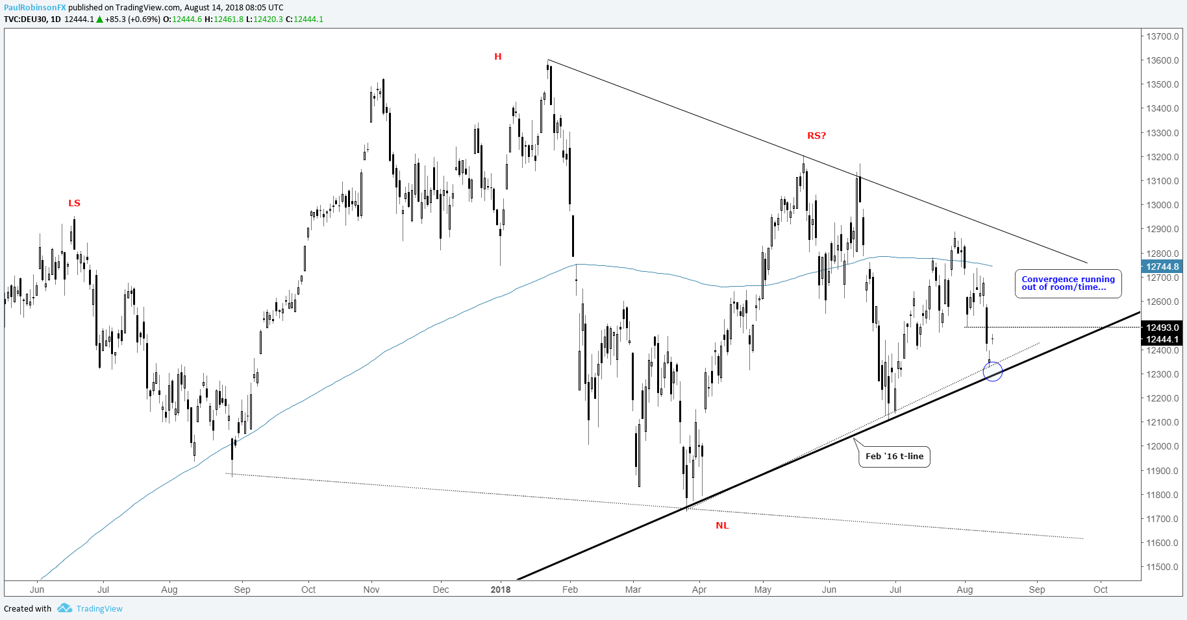Click the +85.3 (+0.69%) change value
Image resolution: width=1187 pixels, height=620 pixels.
click(132, 19)
